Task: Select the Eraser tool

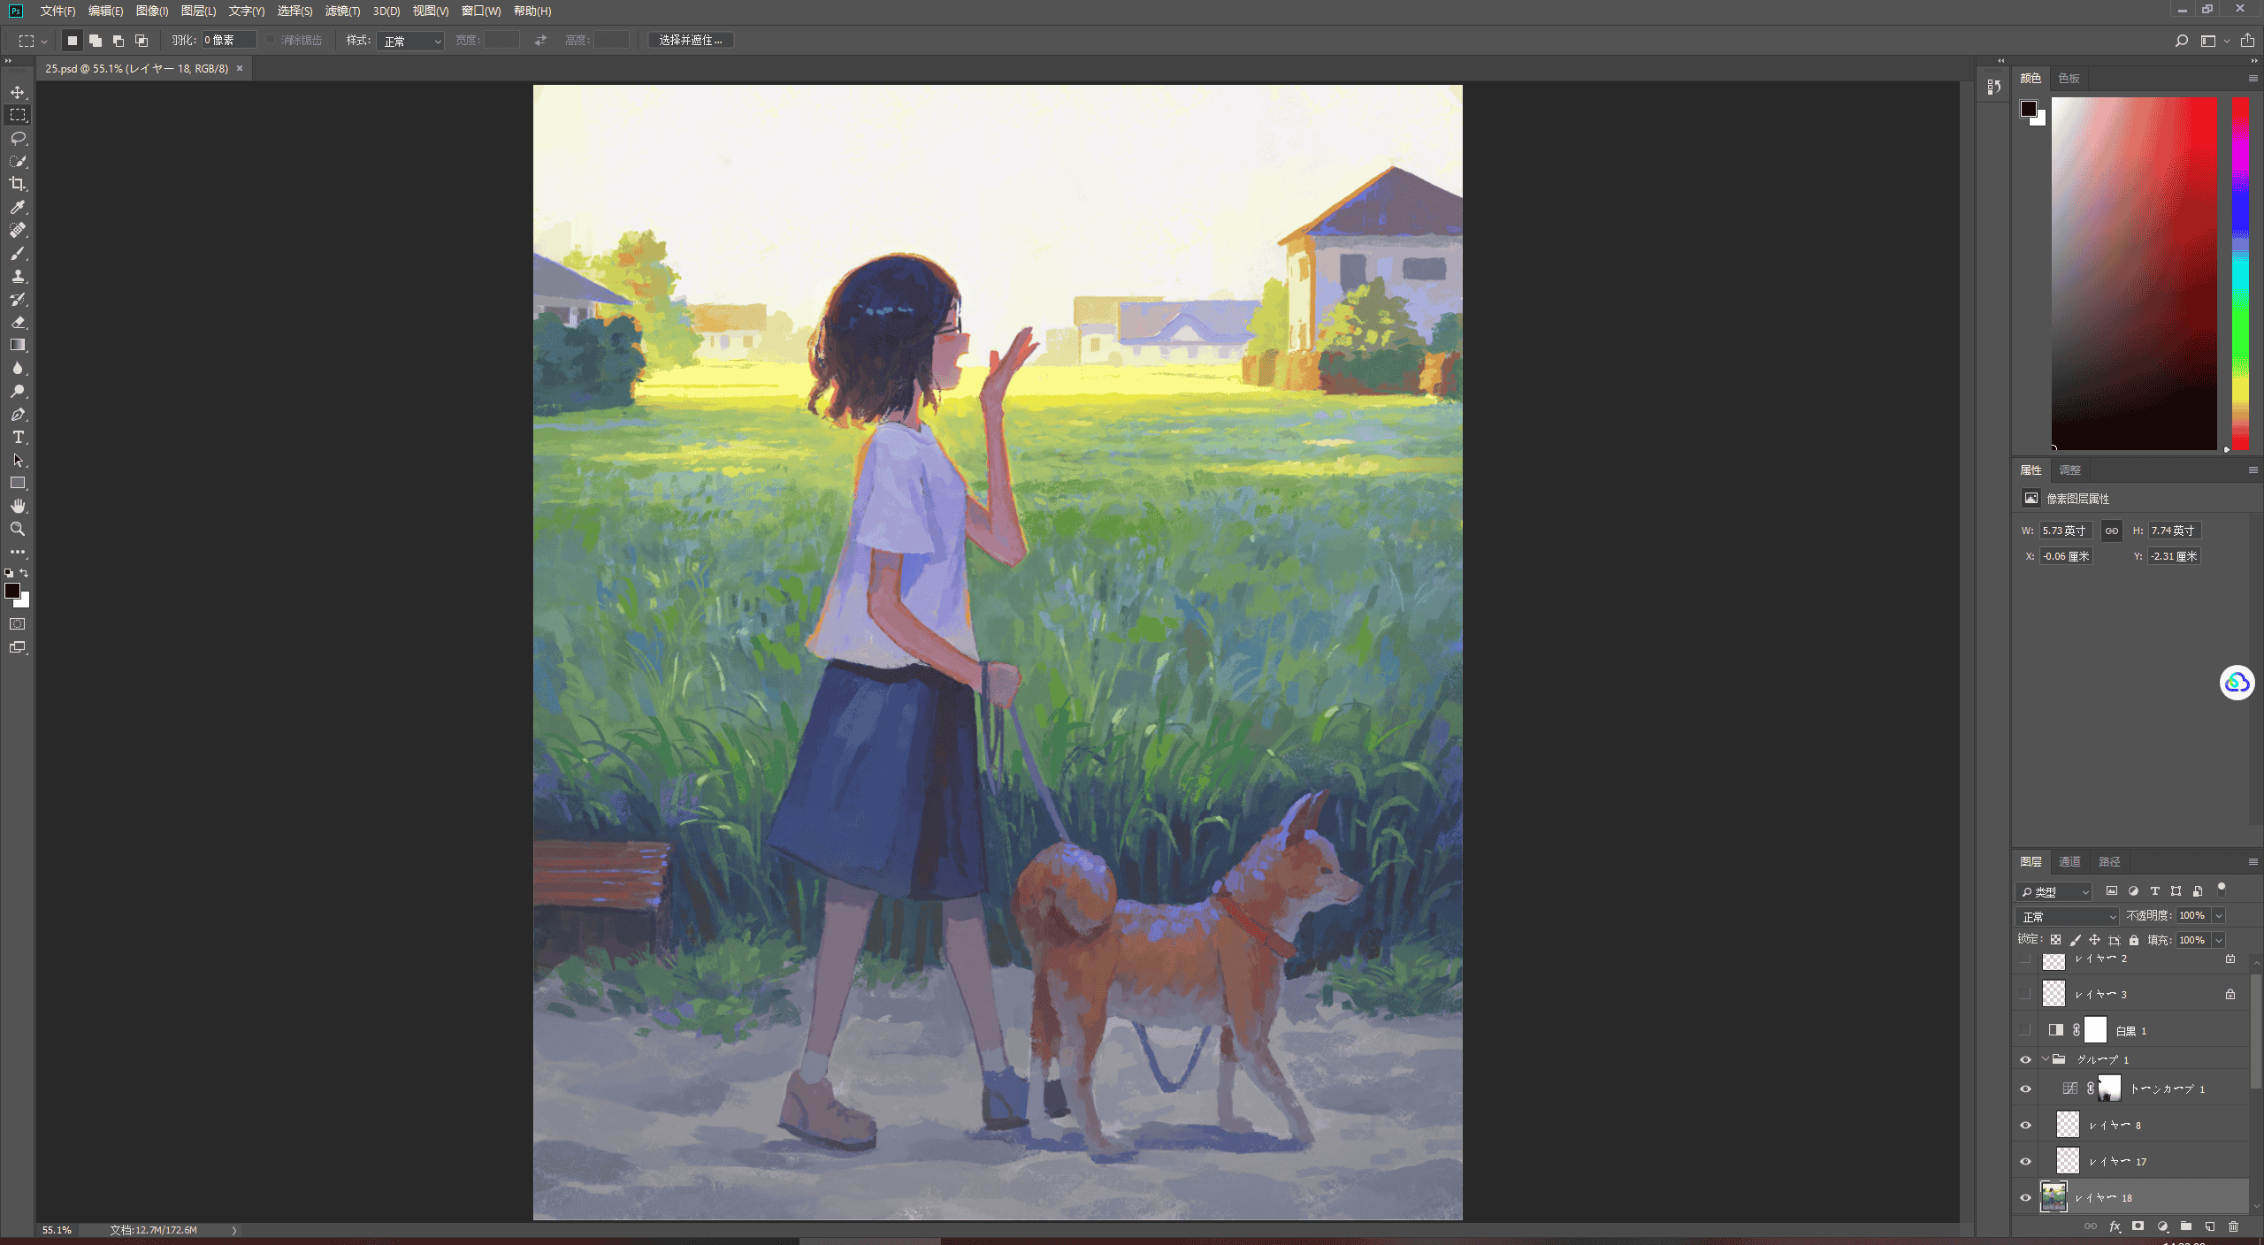Action: (18, 322)
